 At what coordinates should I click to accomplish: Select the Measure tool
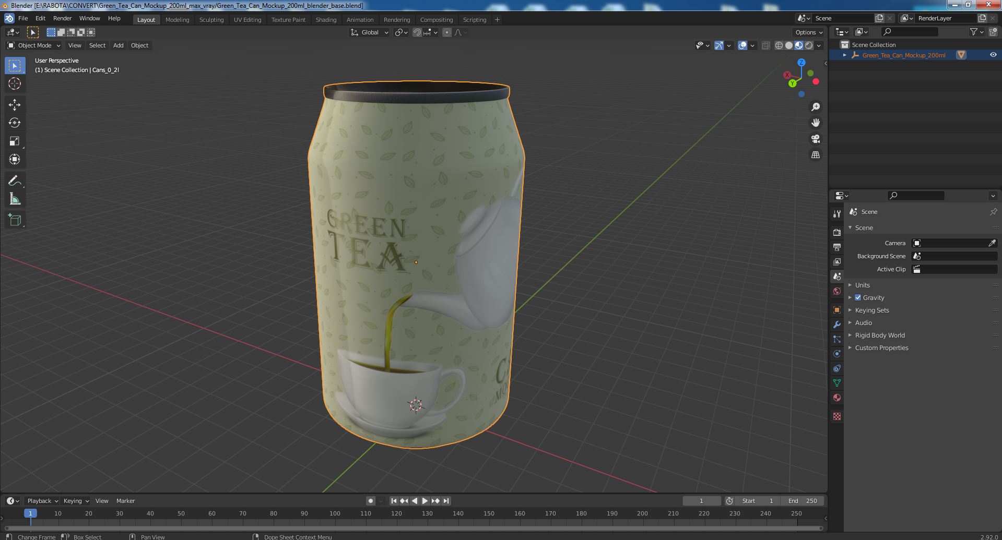point(15,199)
